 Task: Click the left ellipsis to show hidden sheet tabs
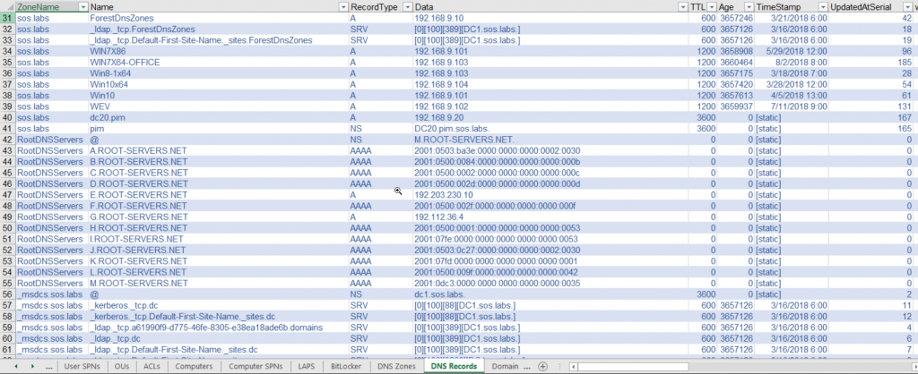point(49,367)
